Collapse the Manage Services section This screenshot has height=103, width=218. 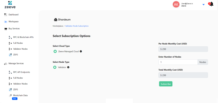(14, 63)
